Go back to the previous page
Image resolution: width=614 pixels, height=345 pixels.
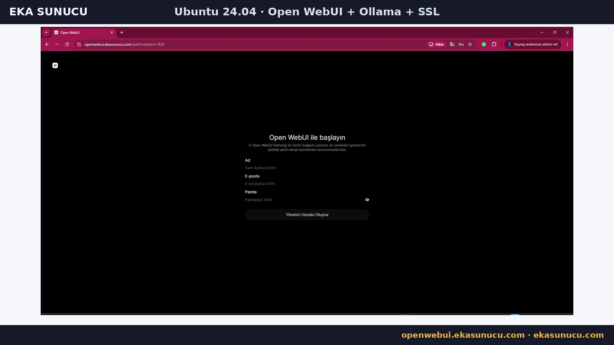pyautogui.click(x=47, y=44)
